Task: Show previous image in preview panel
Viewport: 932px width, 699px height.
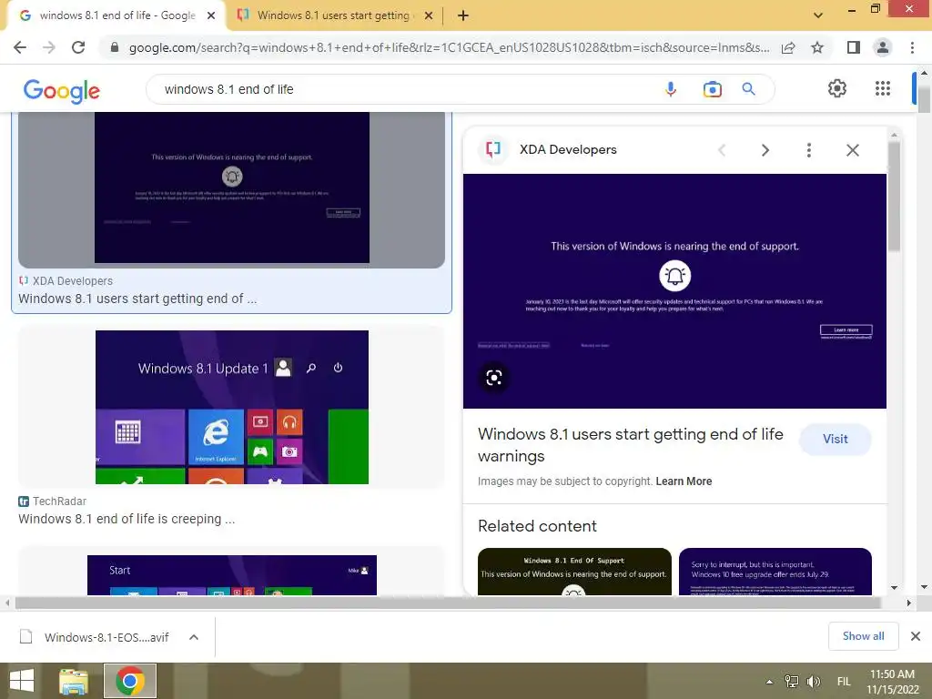Action: (722, 150)
